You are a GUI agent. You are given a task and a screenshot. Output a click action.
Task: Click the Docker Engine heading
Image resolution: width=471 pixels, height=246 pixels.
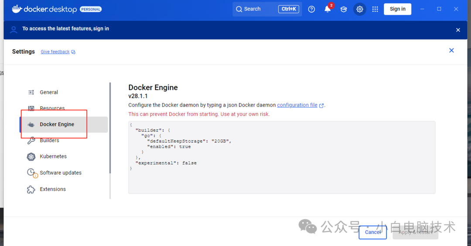pos(153,87)
